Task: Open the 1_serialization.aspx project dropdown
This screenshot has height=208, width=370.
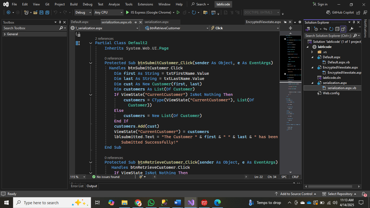Action: tap(105, 28)
